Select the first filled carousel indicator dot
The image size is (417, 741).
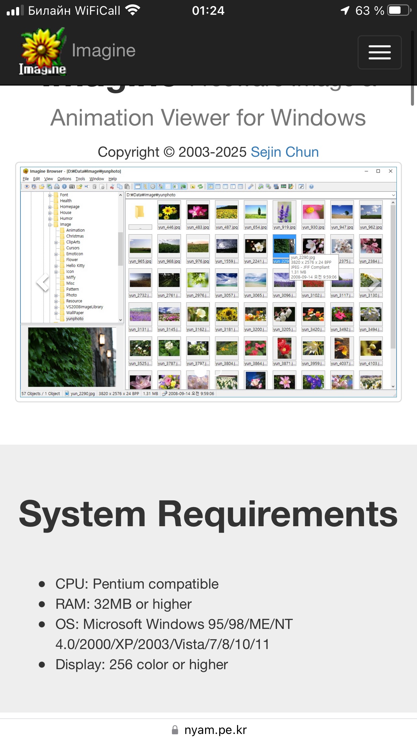tap(200, 372)
